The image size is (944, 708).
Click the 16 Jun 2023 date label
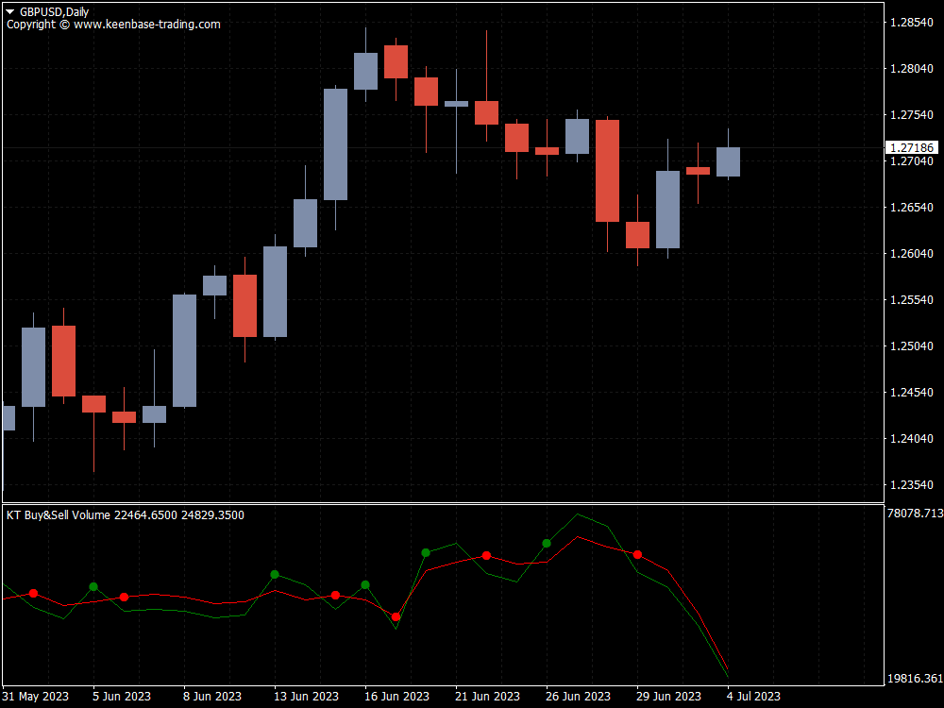396,696
